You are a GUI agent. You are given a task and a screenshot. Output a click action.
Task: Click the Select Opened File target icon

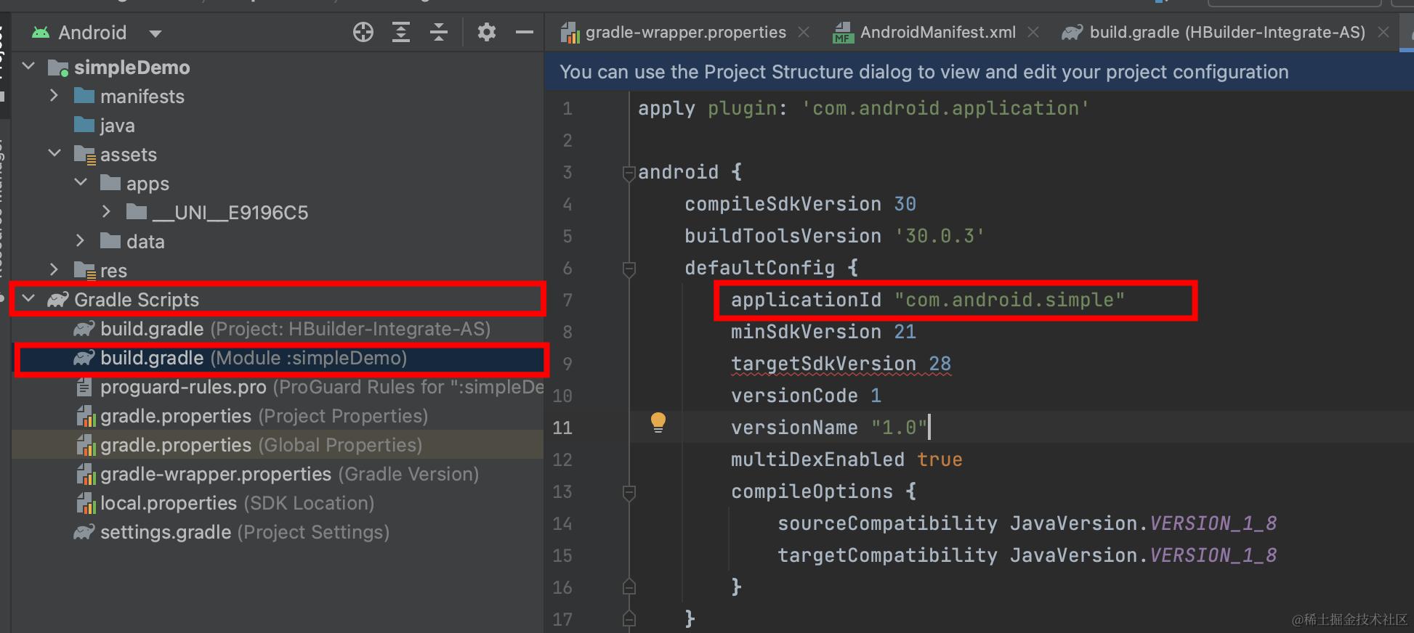(363, 32)
